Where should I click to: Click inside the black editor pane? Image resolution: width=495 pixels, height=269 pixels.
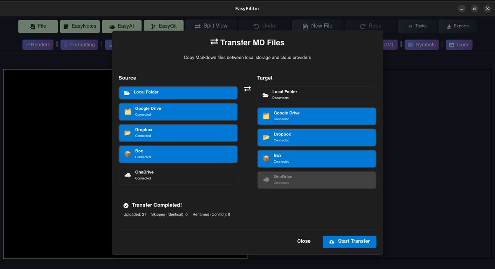(58, 164)
